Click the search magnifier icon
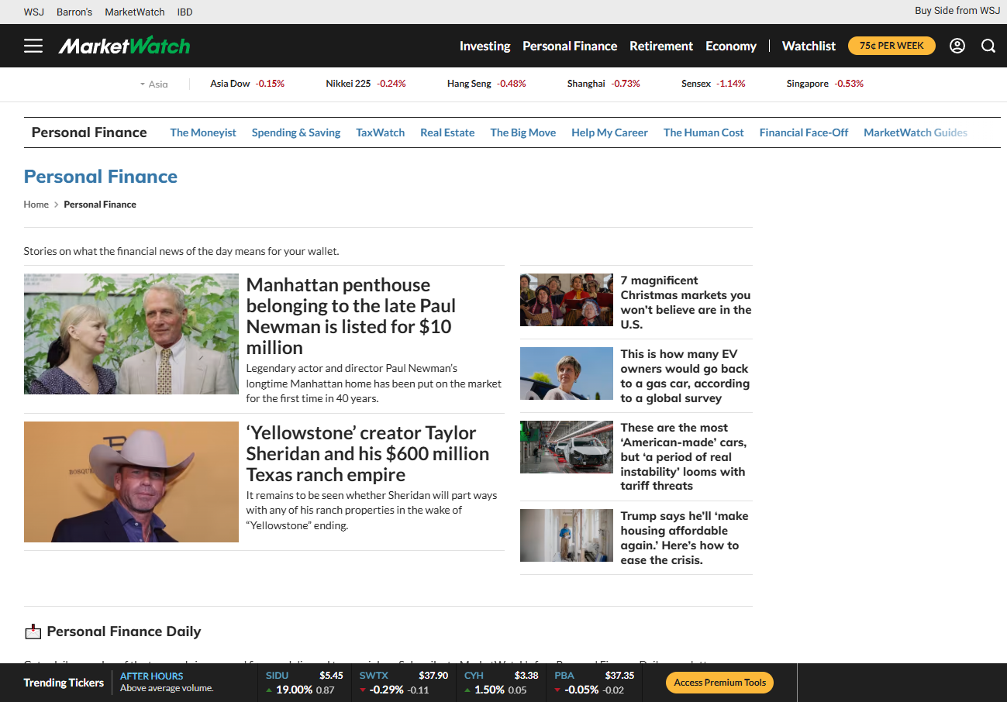The width and height of the screenshot is (1007, 702). (x=988, y=46)
